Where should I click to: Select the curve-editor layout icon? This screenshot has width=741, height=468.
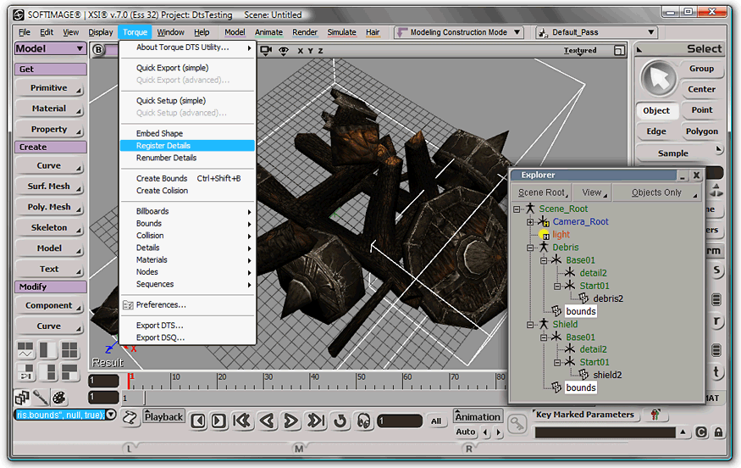coord(25,350)
